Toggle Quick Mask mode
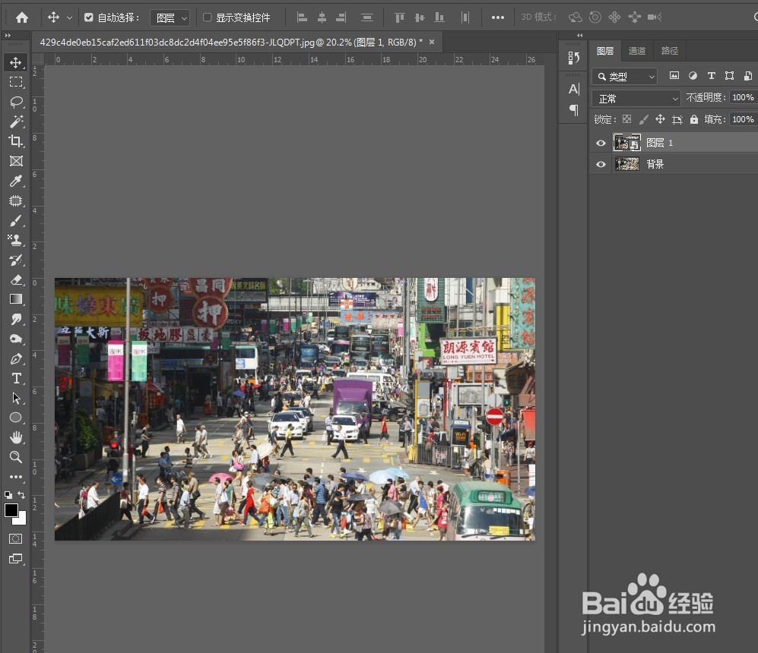Image resolution: width=758 pixels, height=653 pixels. point(15,538)
